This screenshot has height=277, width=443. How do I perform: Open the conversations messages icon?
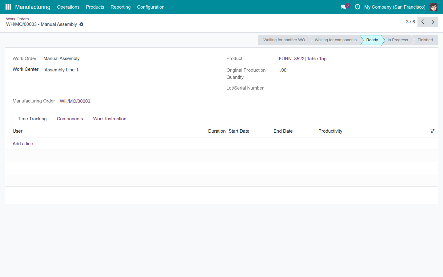tap(344, 7)
